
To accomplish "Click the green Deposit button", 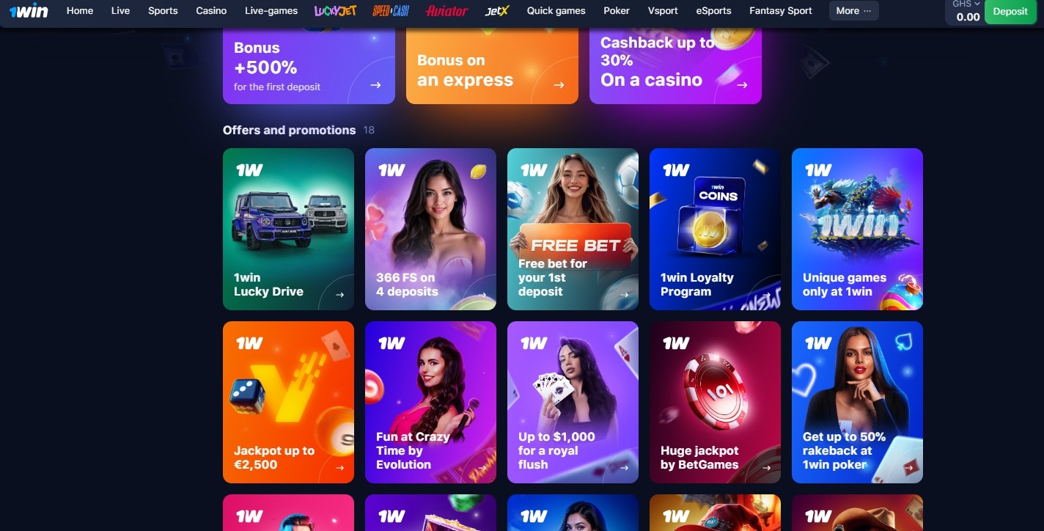I will tap(1010, 12).
